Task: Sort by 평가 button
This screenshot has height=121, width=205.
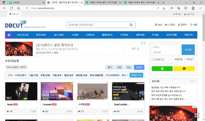Action: pos(110,67)
